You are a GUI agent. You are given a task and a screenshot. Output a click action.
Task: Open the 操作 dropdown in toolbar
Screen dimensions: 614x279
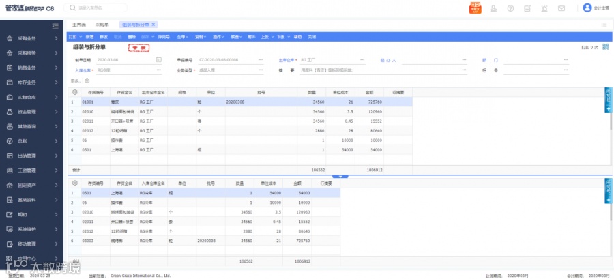point(218,37)
